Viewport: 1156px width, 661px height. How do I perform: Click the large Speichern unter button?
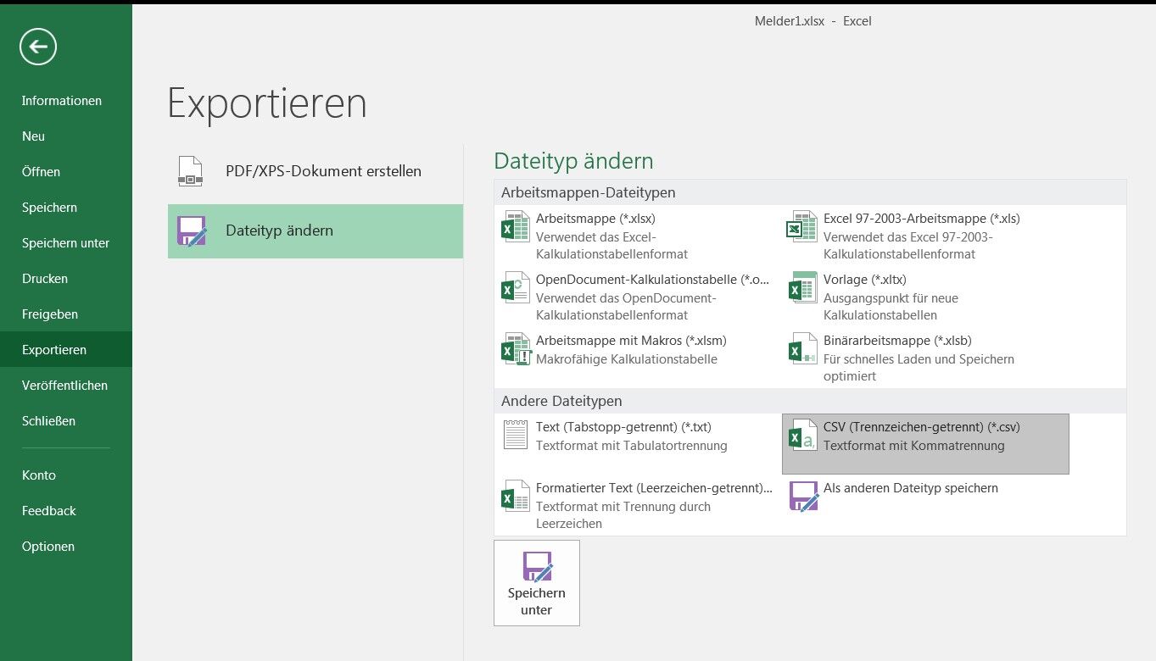pos(537,583)
